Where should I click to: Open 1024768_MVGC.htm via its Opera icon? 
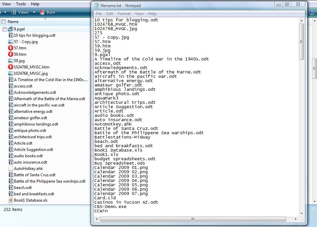click(11, 67)
